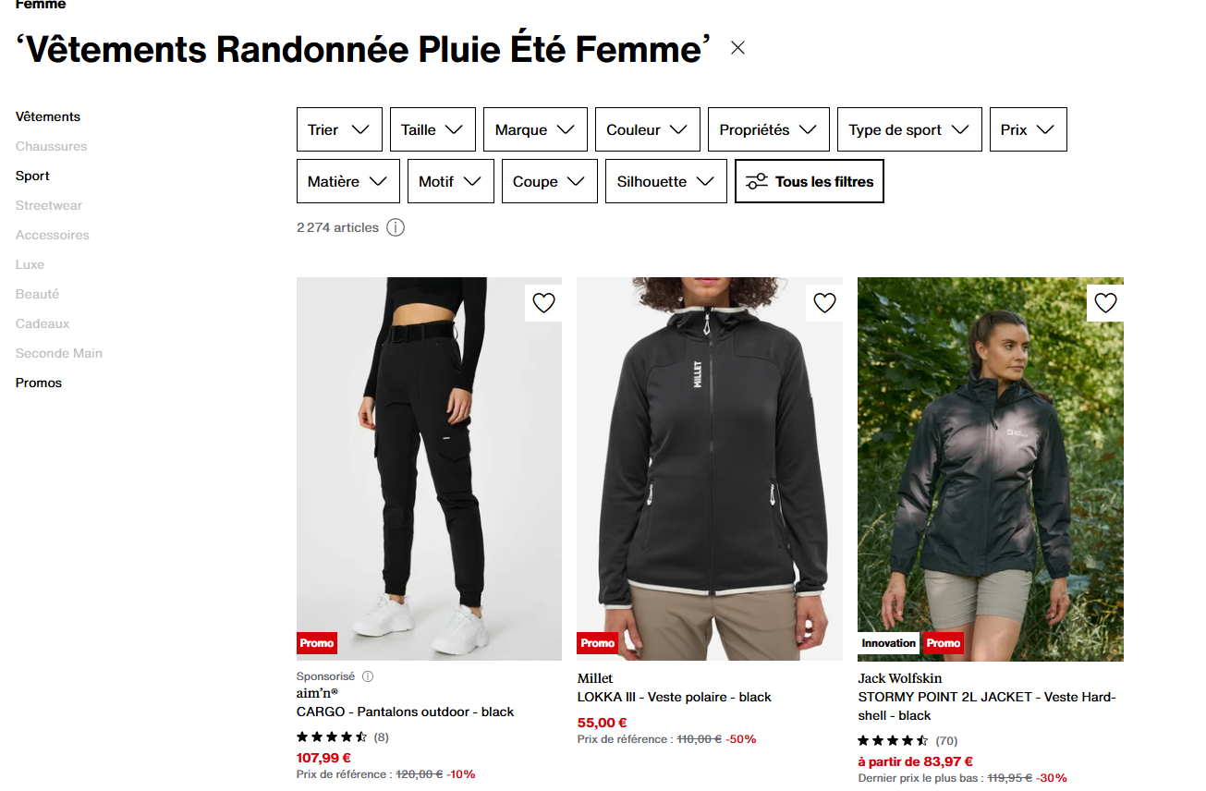Select Sport in the left category menu

(x=32, y=176)
